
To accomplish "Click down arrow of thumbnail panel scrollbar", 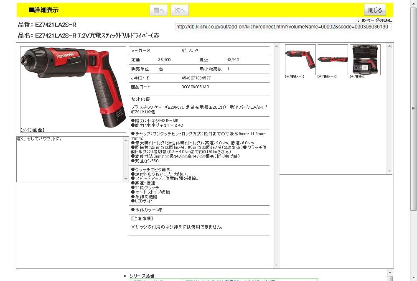I will pyautogui.click(x=389, y=171).
